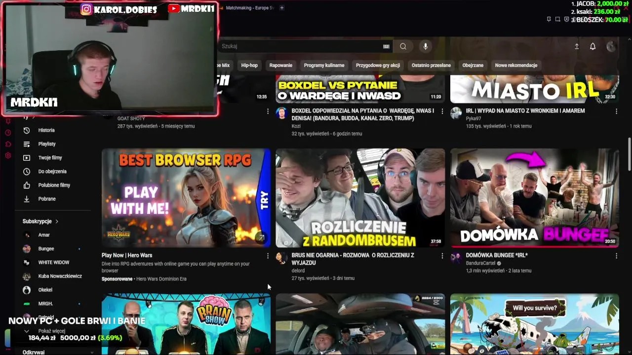Open the BEST BROWSER RPG thumbnail
This screenshot has width=632, height=355.
(x=186, y=198)
